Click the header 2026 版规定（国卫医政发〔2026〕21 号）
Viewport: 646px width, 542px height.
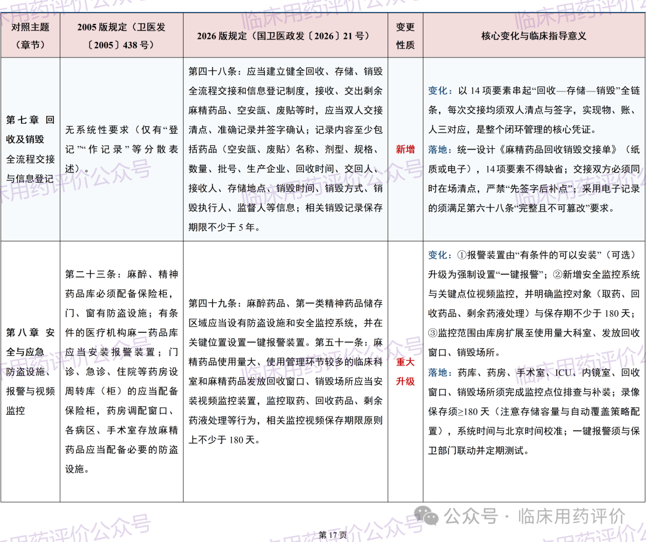coord(285,35)
